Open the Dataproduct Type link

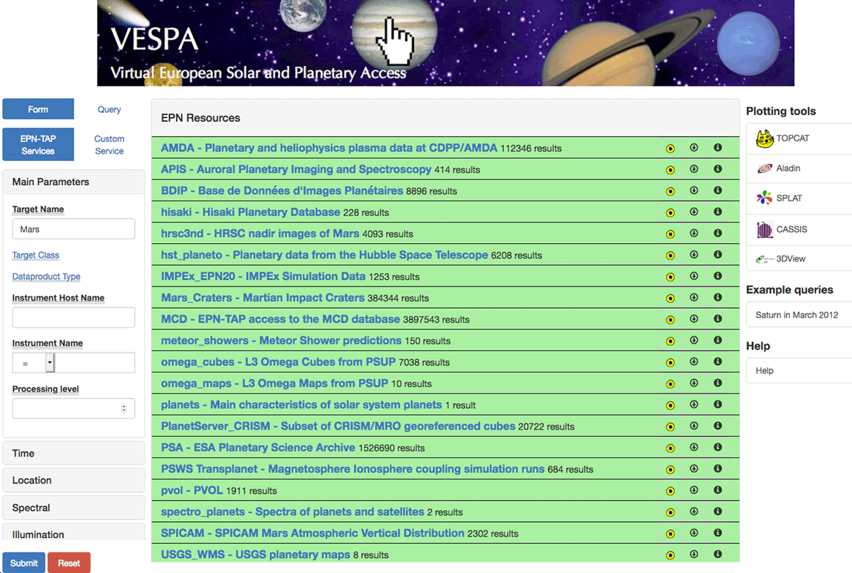[x=46, y=277]
